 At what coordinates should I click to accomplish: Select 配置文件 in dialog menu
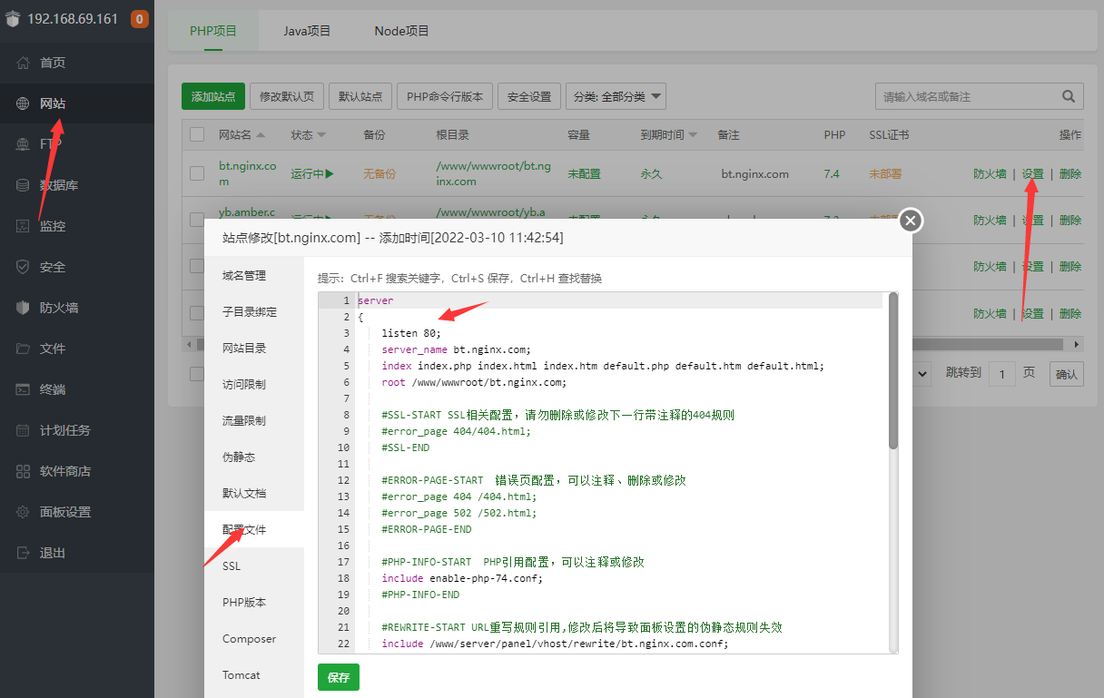pos(254,529)
